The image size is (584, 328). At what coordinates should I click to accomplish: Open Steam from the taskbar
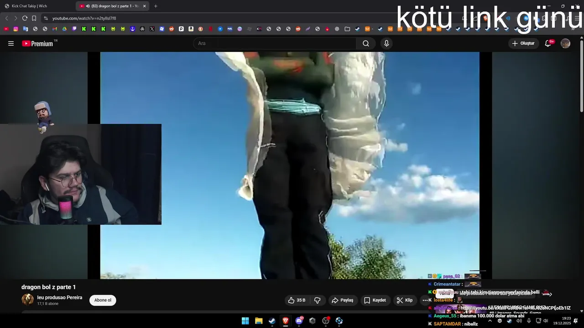point(272,321)
